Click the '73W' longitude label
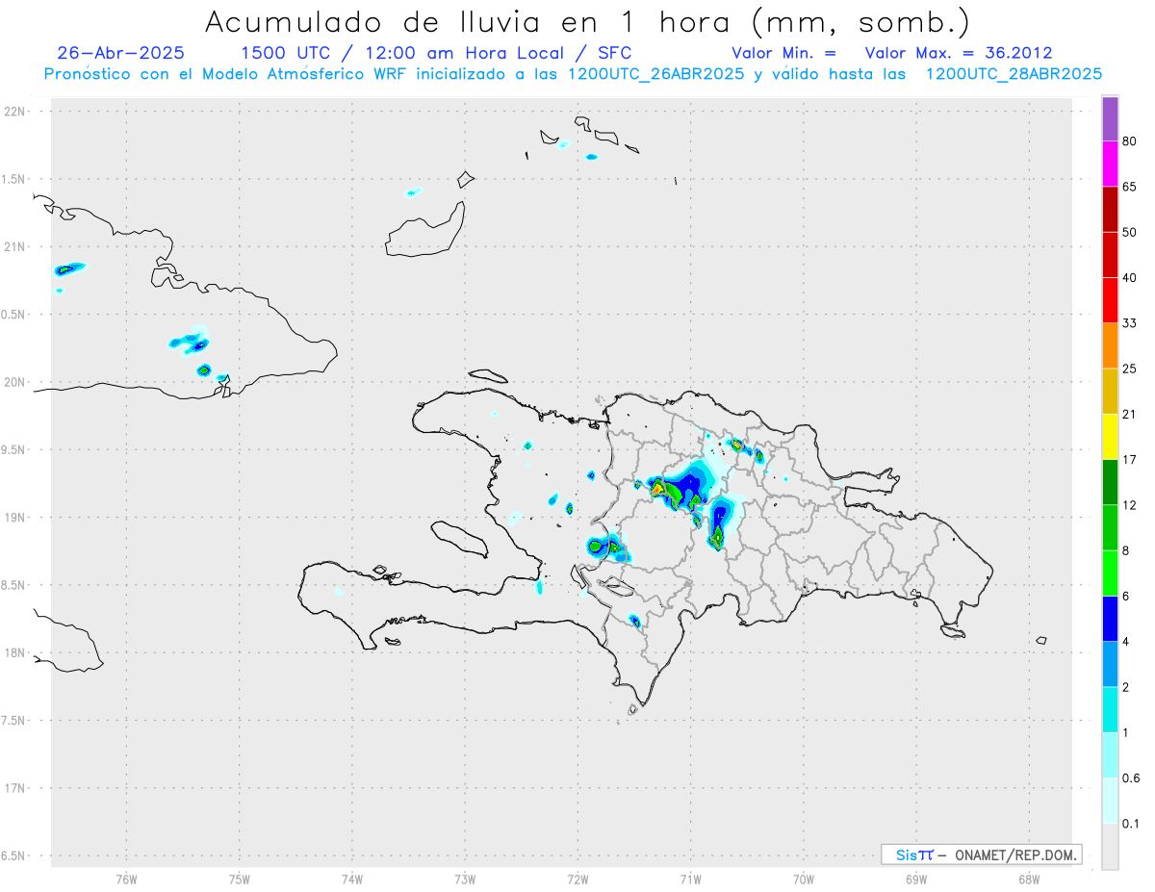 tap(465, 879)
